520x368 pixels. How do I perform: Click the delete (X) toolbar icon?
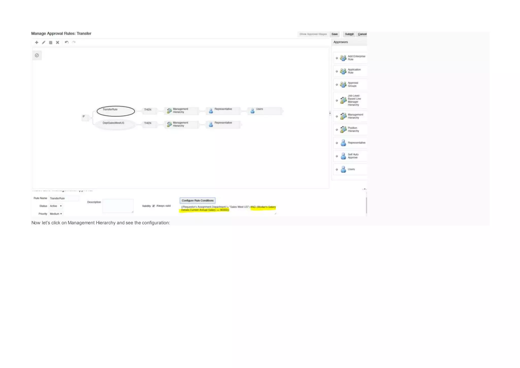(58, 42)
